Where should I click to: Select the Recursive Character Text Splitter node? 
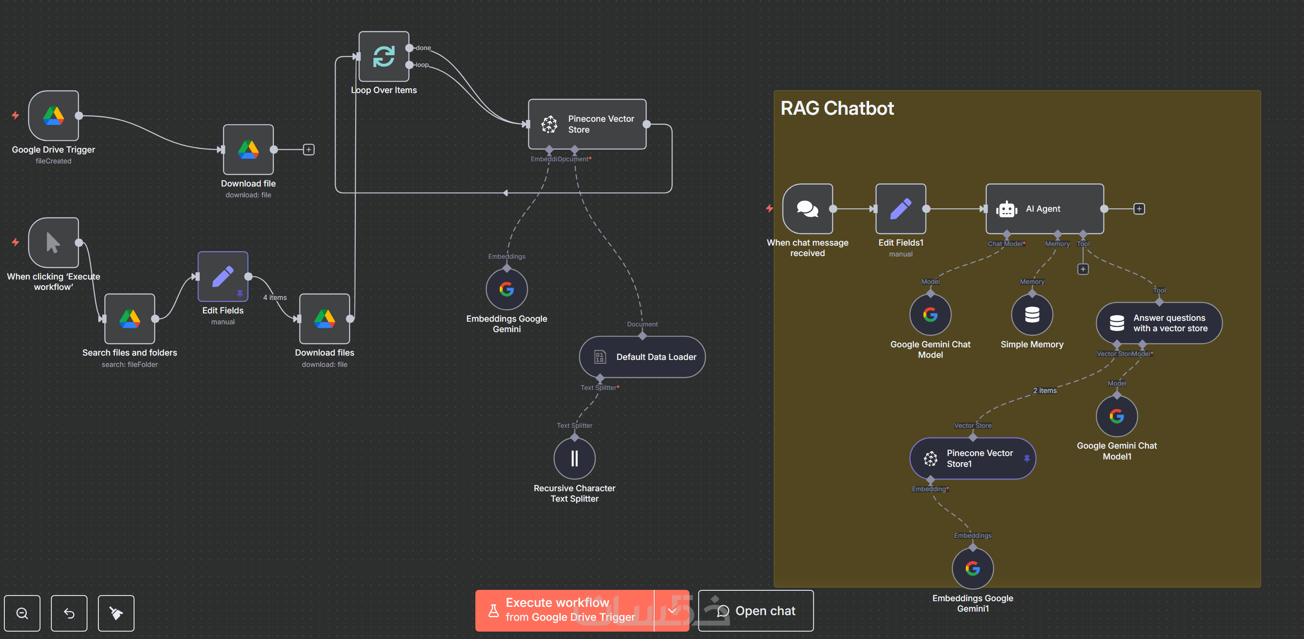(x=574, y=459)
